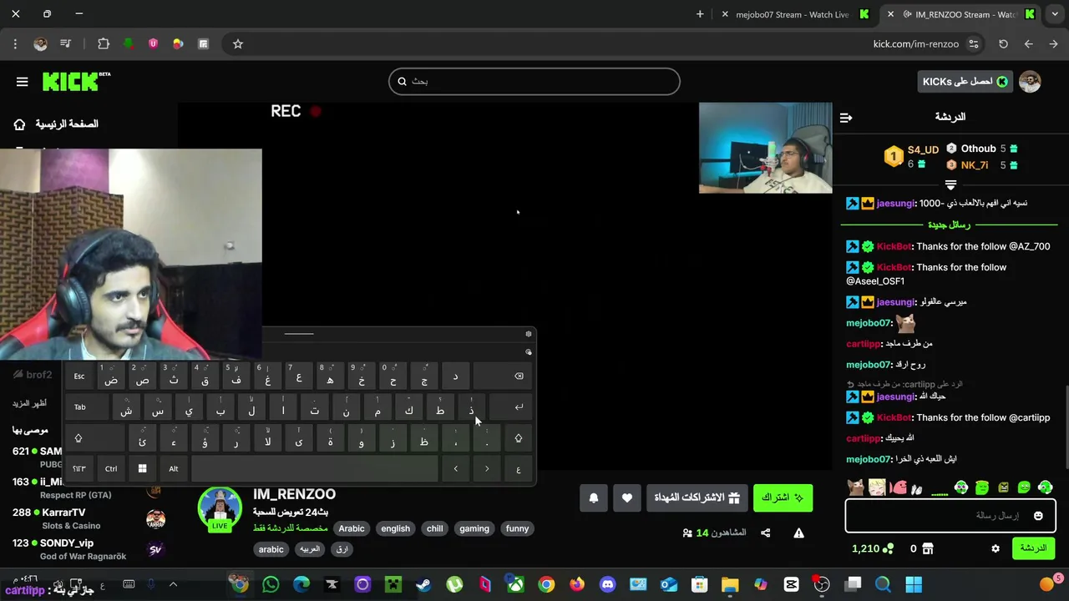1069x601 pixels.
Task: Bookmark this page with star icon
Action: [x=237, y=43]
